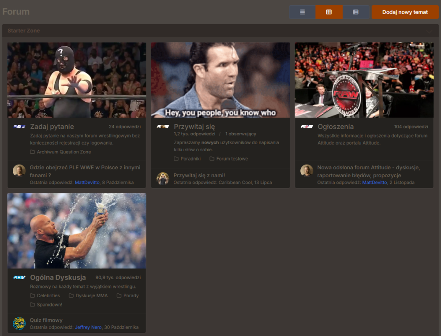Viewport: 441px width, 336px height.
Task: Open the Forum testowe subforum
Action: pos(232,159)
